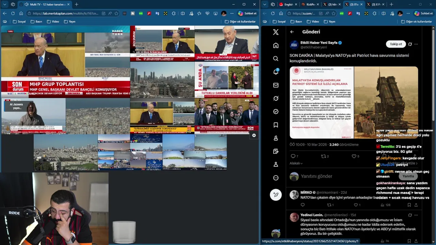Open Sosyal bookmarks folder in Multi TV window
Viewport: 436px width, 245px height.
(19, 21)
